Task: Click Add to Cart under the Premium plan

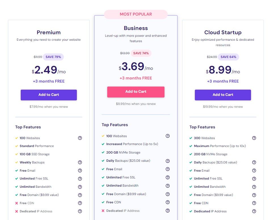Action: [49, 95]
